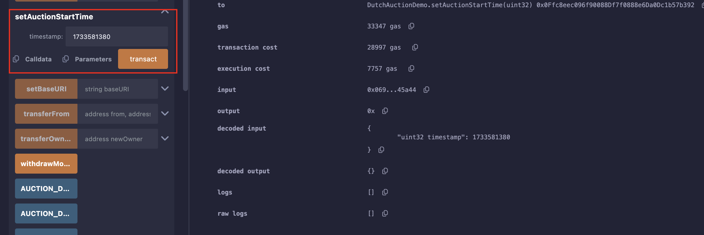This screenshot has height=235, width=704.
Task: Copy the execution cost value
Action: (411, 69)
